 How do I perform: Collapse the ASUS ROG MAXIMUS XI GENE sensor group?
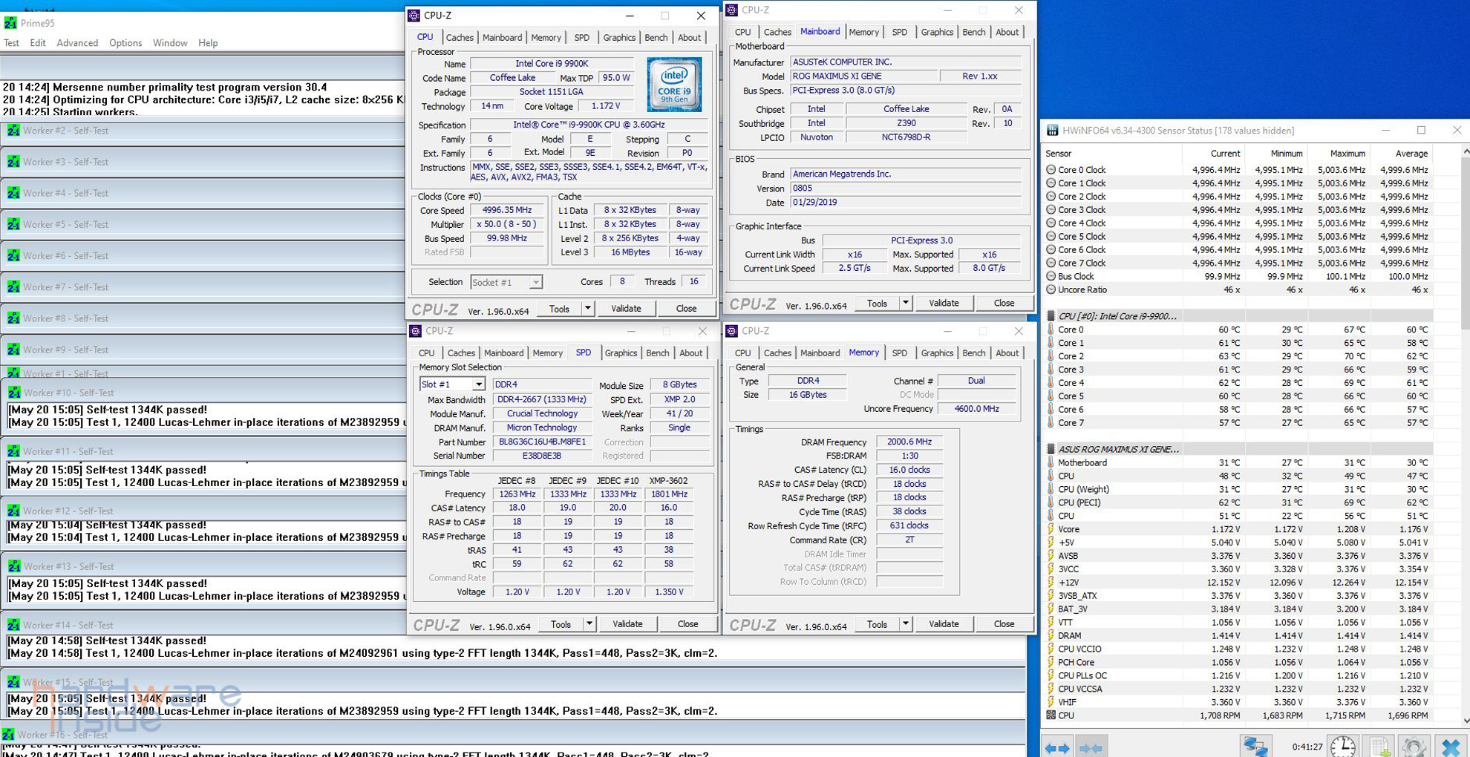click(1051, 449)
